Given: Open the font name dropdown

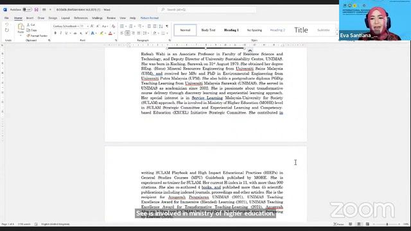Looking at the screenshot, I should tap(78, 26).
